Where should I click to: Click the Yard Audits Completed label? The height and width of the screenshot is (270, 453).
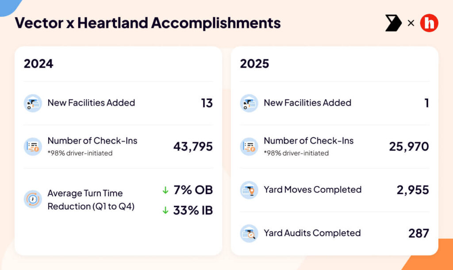click(x=312, y=233)
